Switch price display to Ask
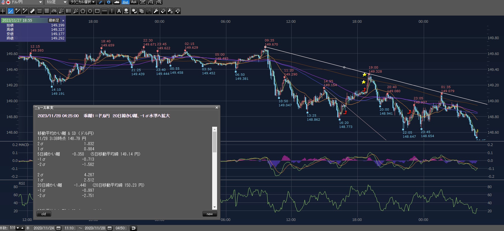This screenshot has width=504, height=231. (x=134, y=2)
